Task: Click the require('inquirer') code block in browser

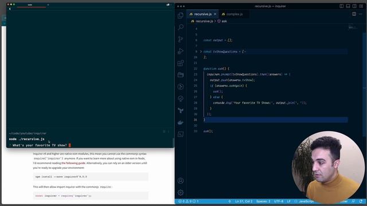Action: tap(91, 196)
